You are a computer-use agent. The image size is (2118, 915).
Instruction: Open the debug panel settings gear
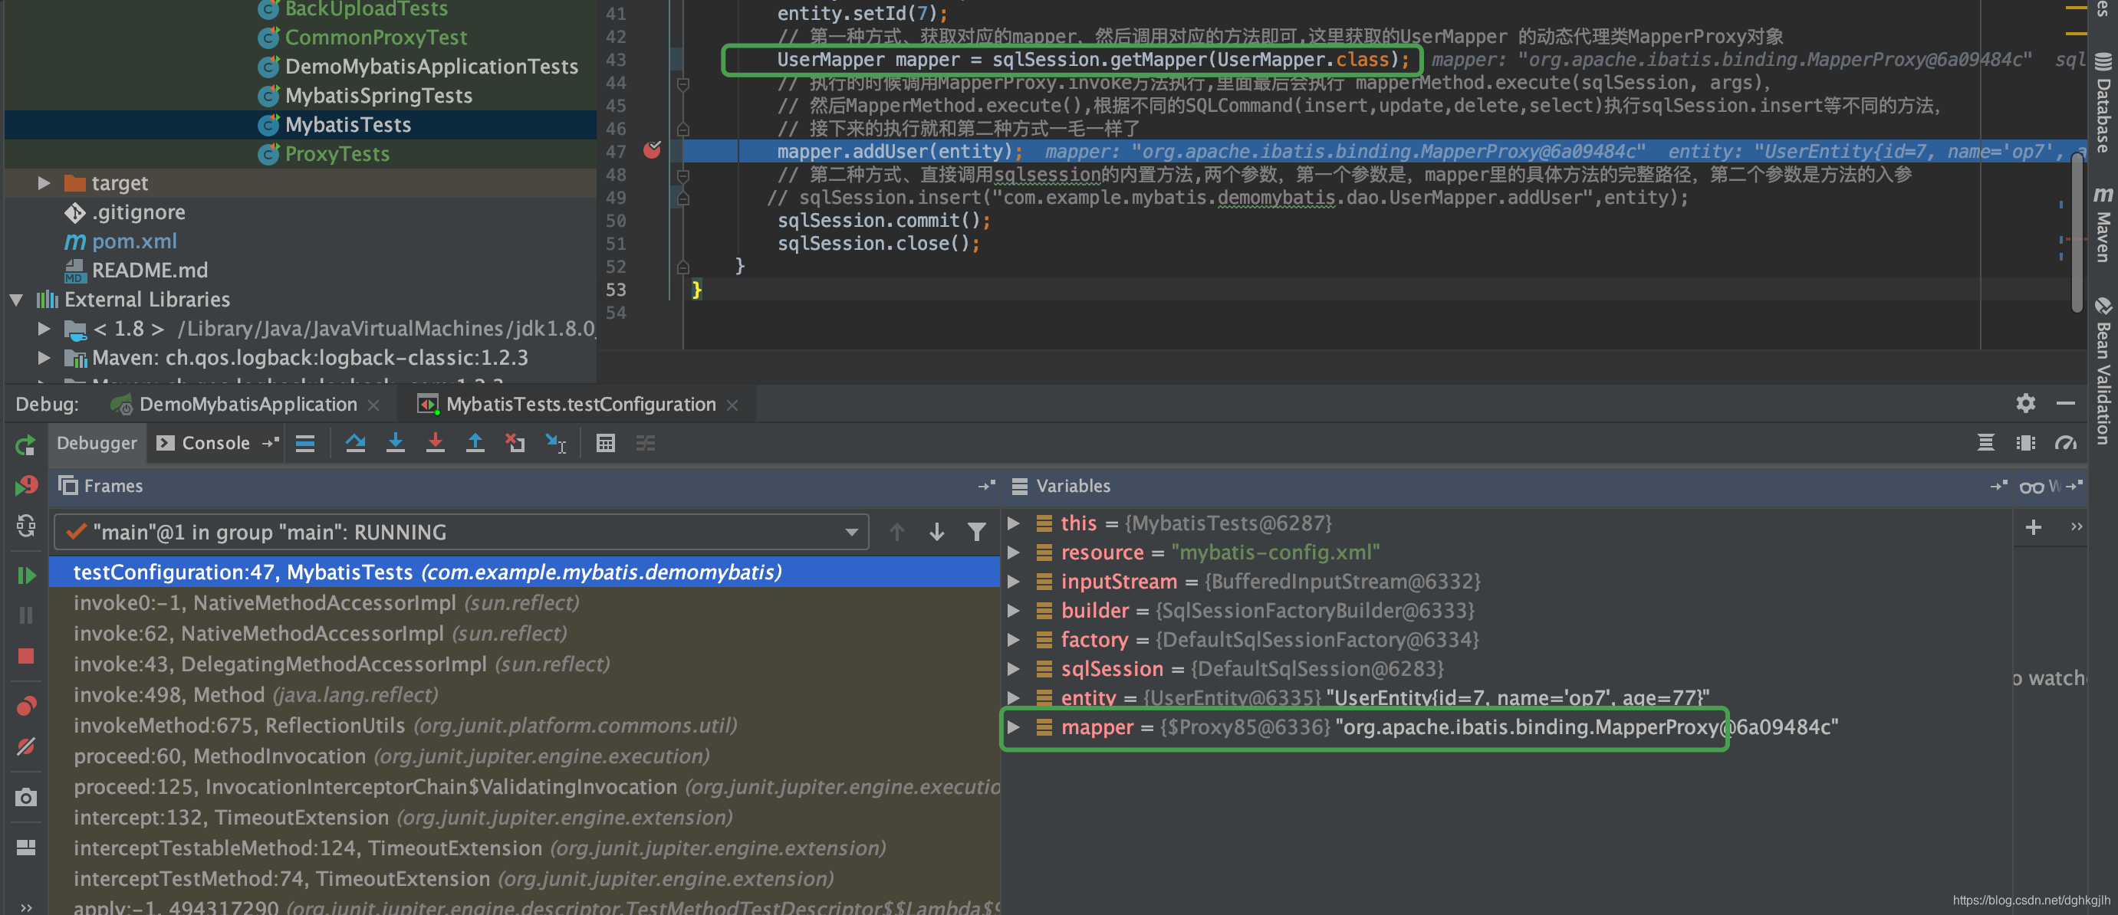point(2026,403)
